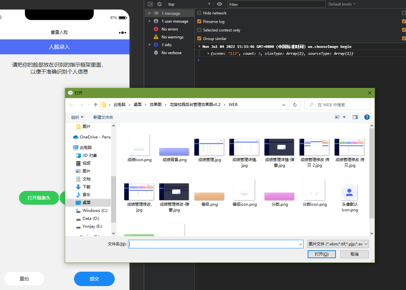Screen dimensions: 406x290
Task: Expand the wx.chooseImage log entry
Action: tap(200, 46)
